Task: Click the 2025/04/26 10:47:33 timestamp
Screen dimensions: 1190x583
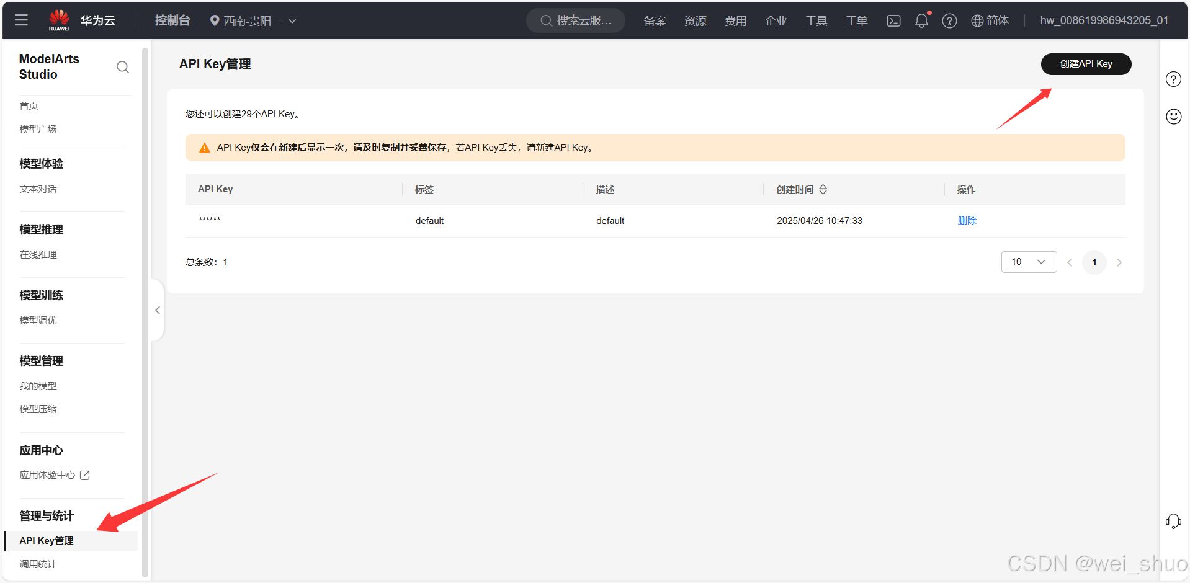Action: (820, 221)
